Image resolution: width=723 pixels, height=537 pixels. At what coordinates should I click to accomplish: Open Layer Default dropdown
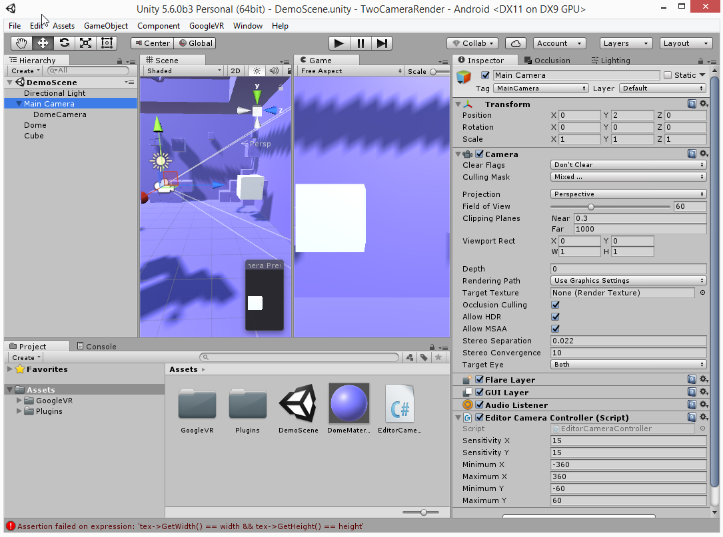point(662,89)
